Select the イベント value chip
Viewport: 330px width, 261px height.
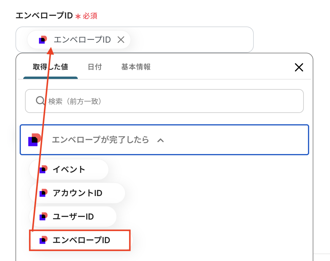(69, 170)
